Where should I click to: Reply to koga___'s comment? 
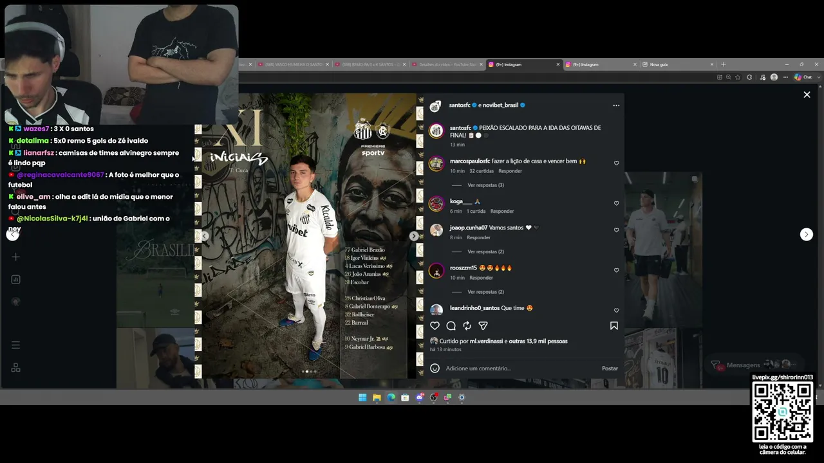502,211
